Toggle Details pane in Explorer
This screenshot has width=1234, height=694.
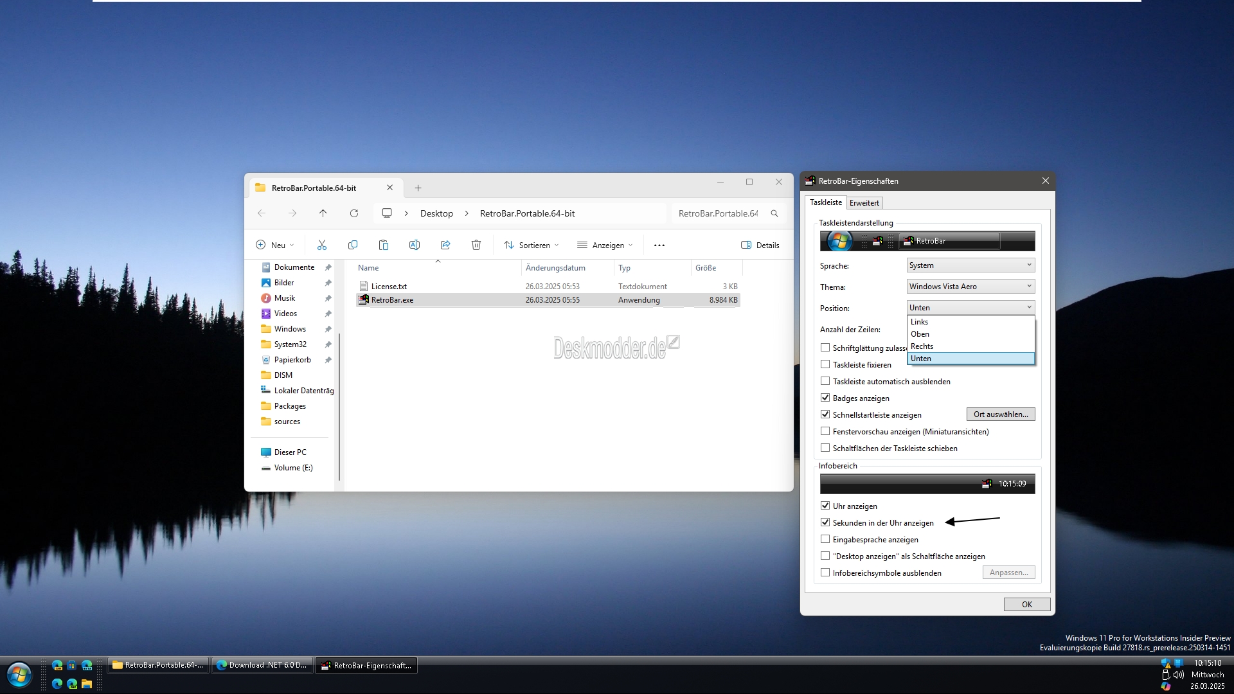pyautogui.click(x=760, y=245)
